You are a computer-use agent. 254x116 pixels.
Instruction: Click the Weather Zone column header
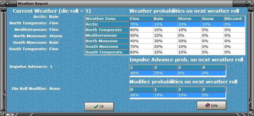point(107,19)
